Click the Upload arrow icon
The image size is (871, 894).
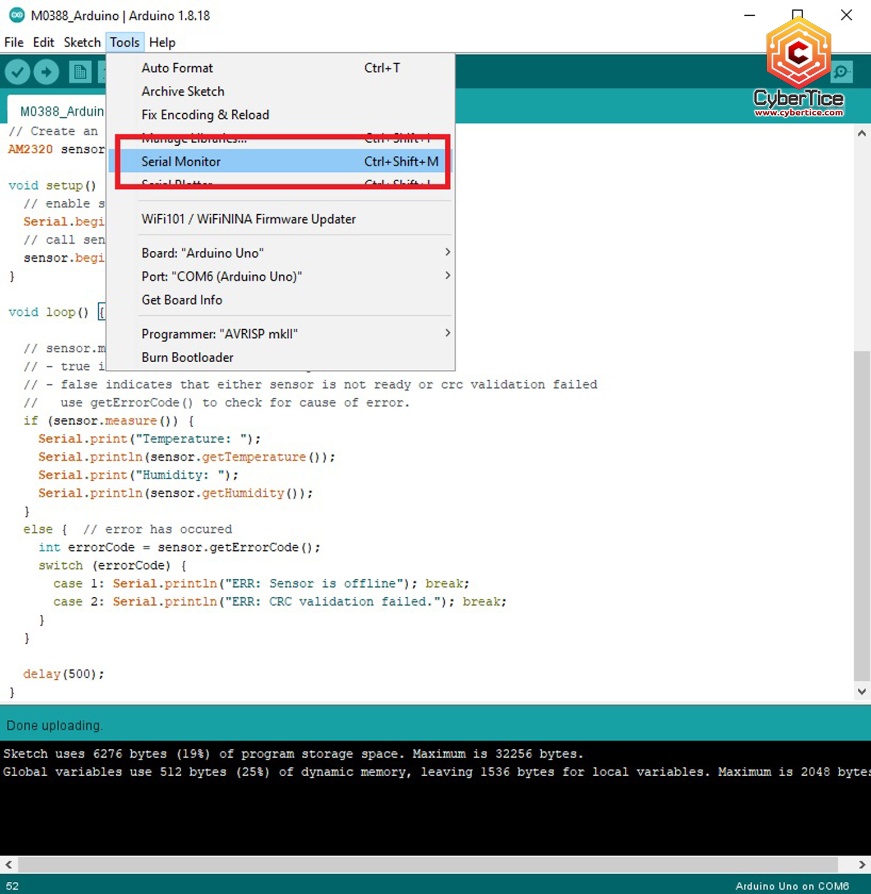pyautogui.click(x=46, y=71)
